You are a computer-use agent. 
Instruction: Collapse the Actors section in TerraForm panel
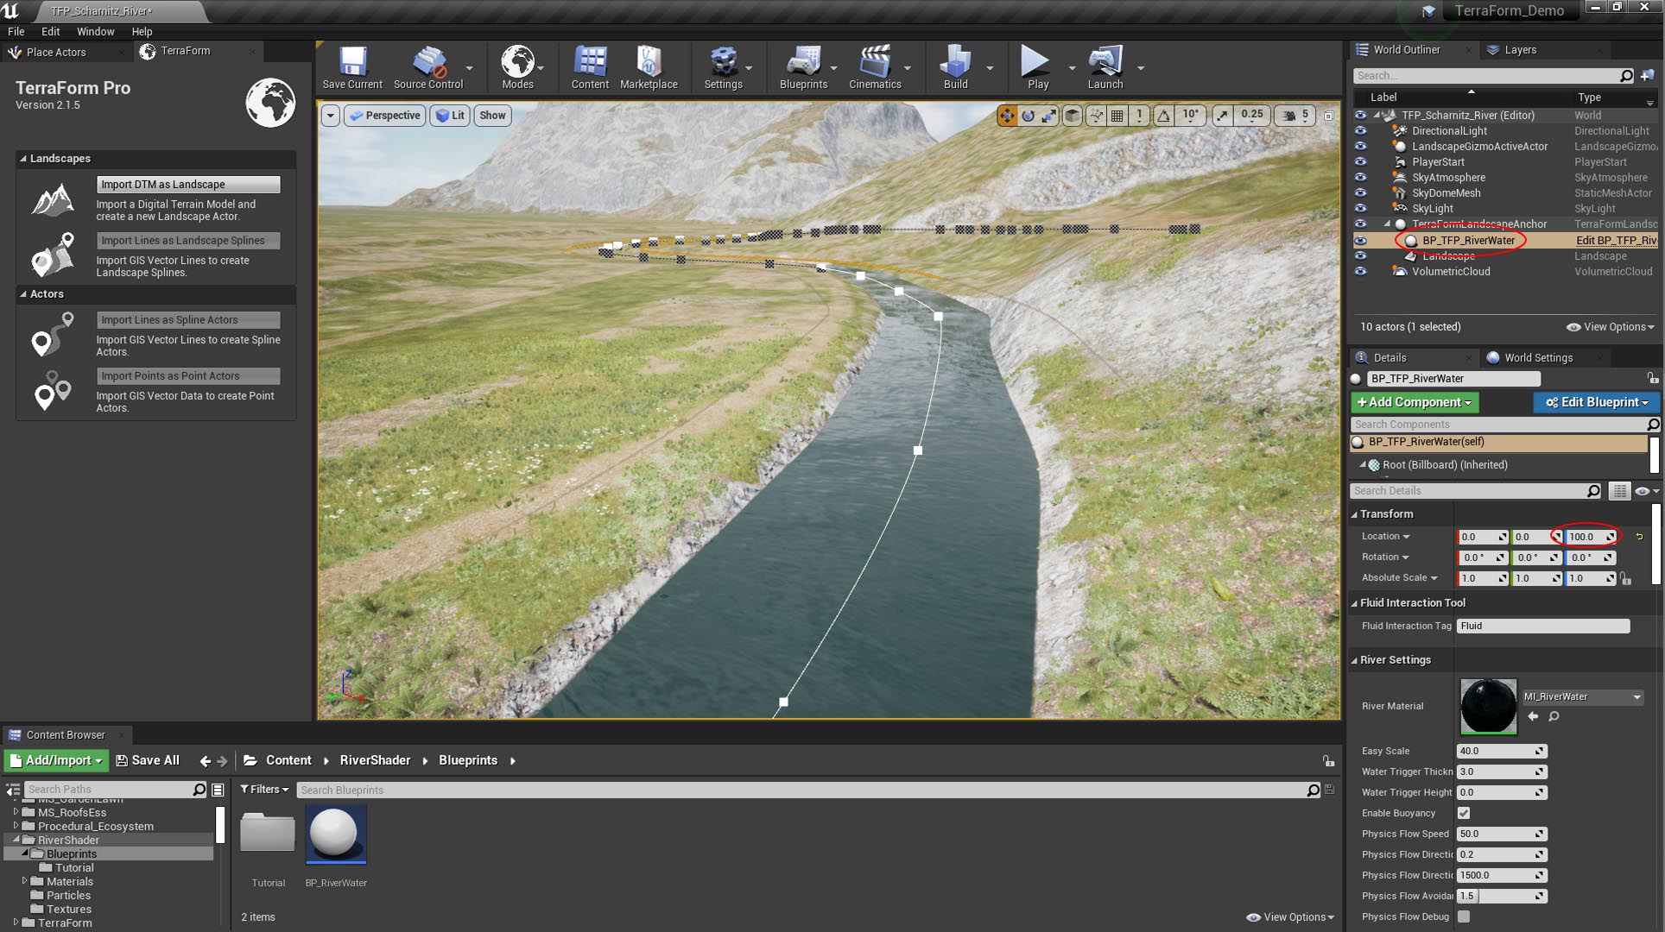pos(23,294)
